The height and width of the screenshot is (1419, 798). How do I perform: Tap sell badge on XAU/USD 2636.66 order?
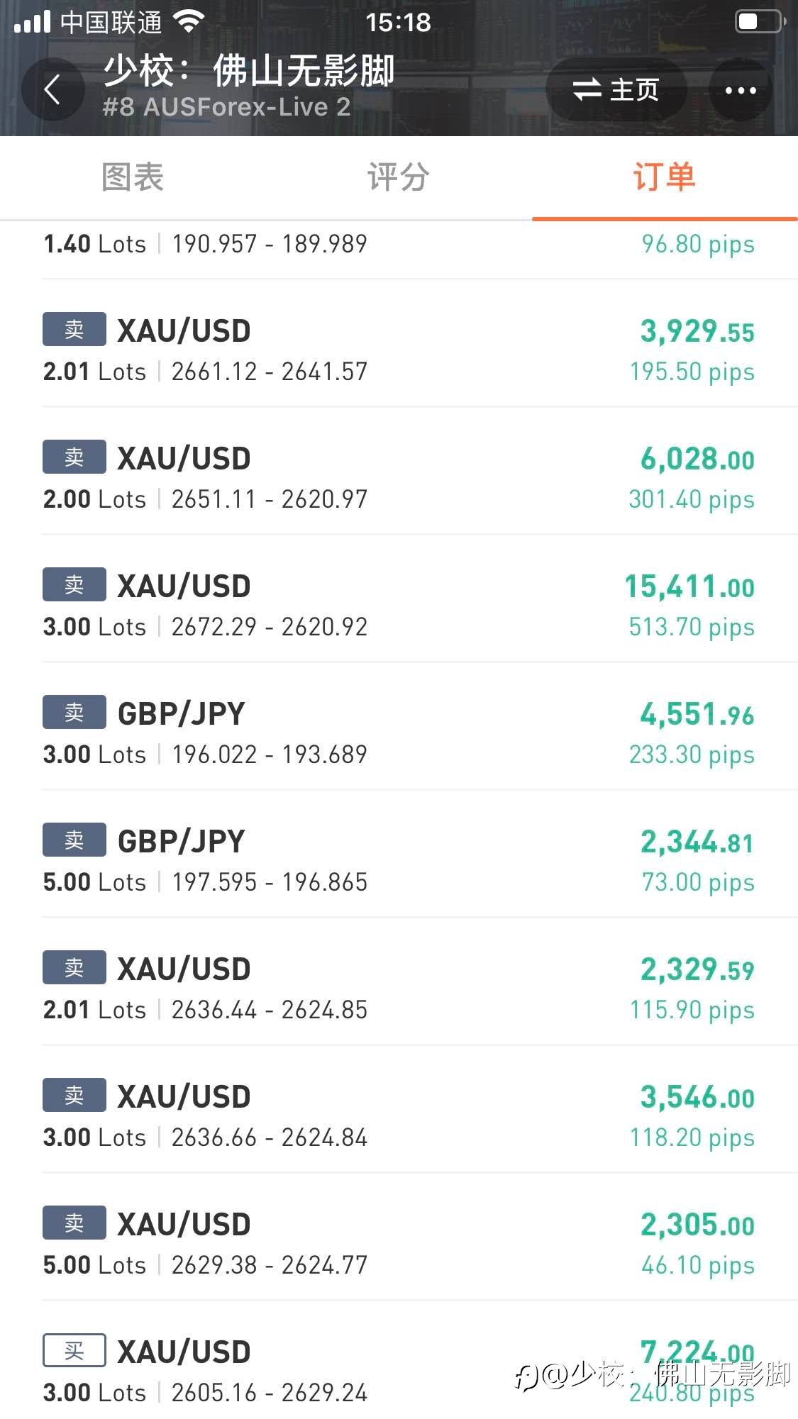[74, 1095]
